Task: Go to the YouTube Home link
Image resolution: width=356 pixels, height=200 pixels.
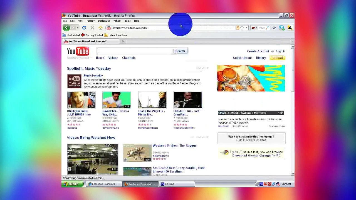Action: tap(100, 58)
